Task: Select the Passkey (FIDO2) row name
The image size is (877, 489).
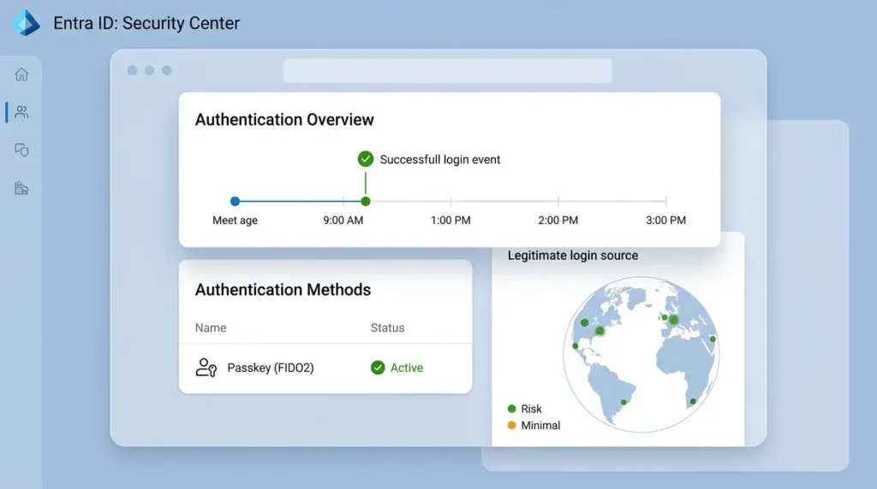Action: (x=270, y=368)
